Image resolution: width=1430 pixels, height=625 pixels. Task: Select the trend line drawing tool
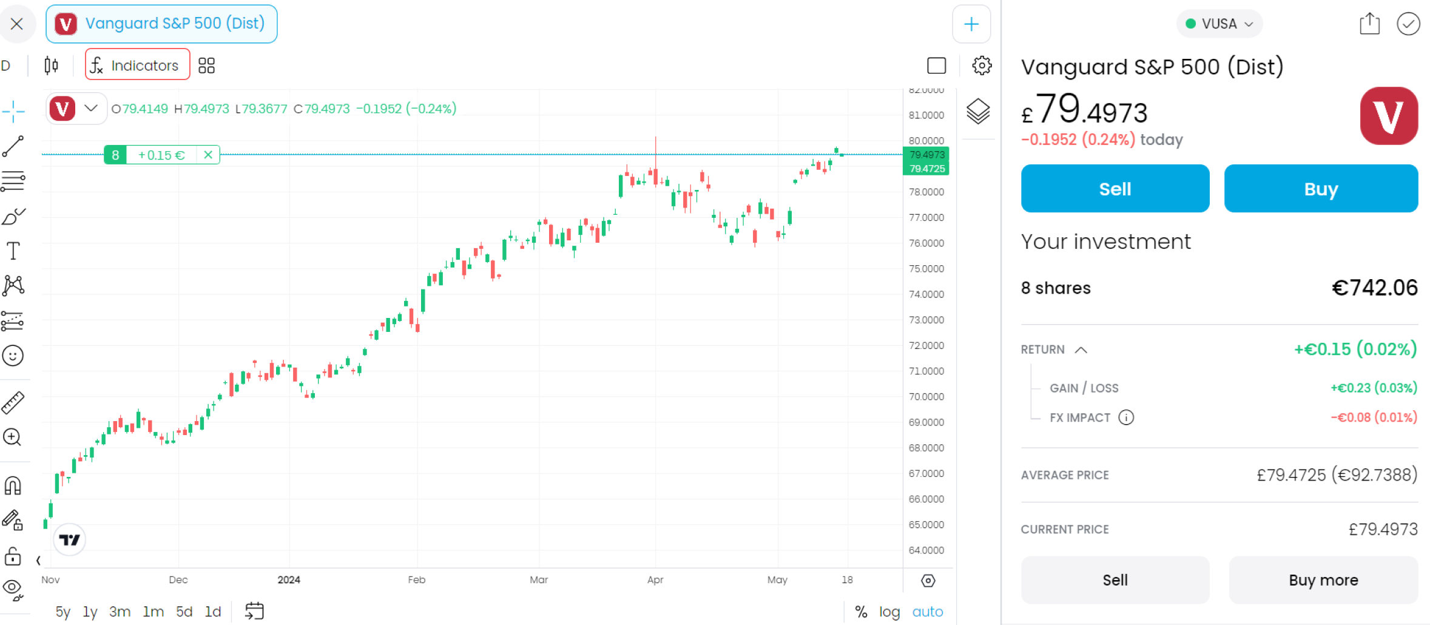13,146
